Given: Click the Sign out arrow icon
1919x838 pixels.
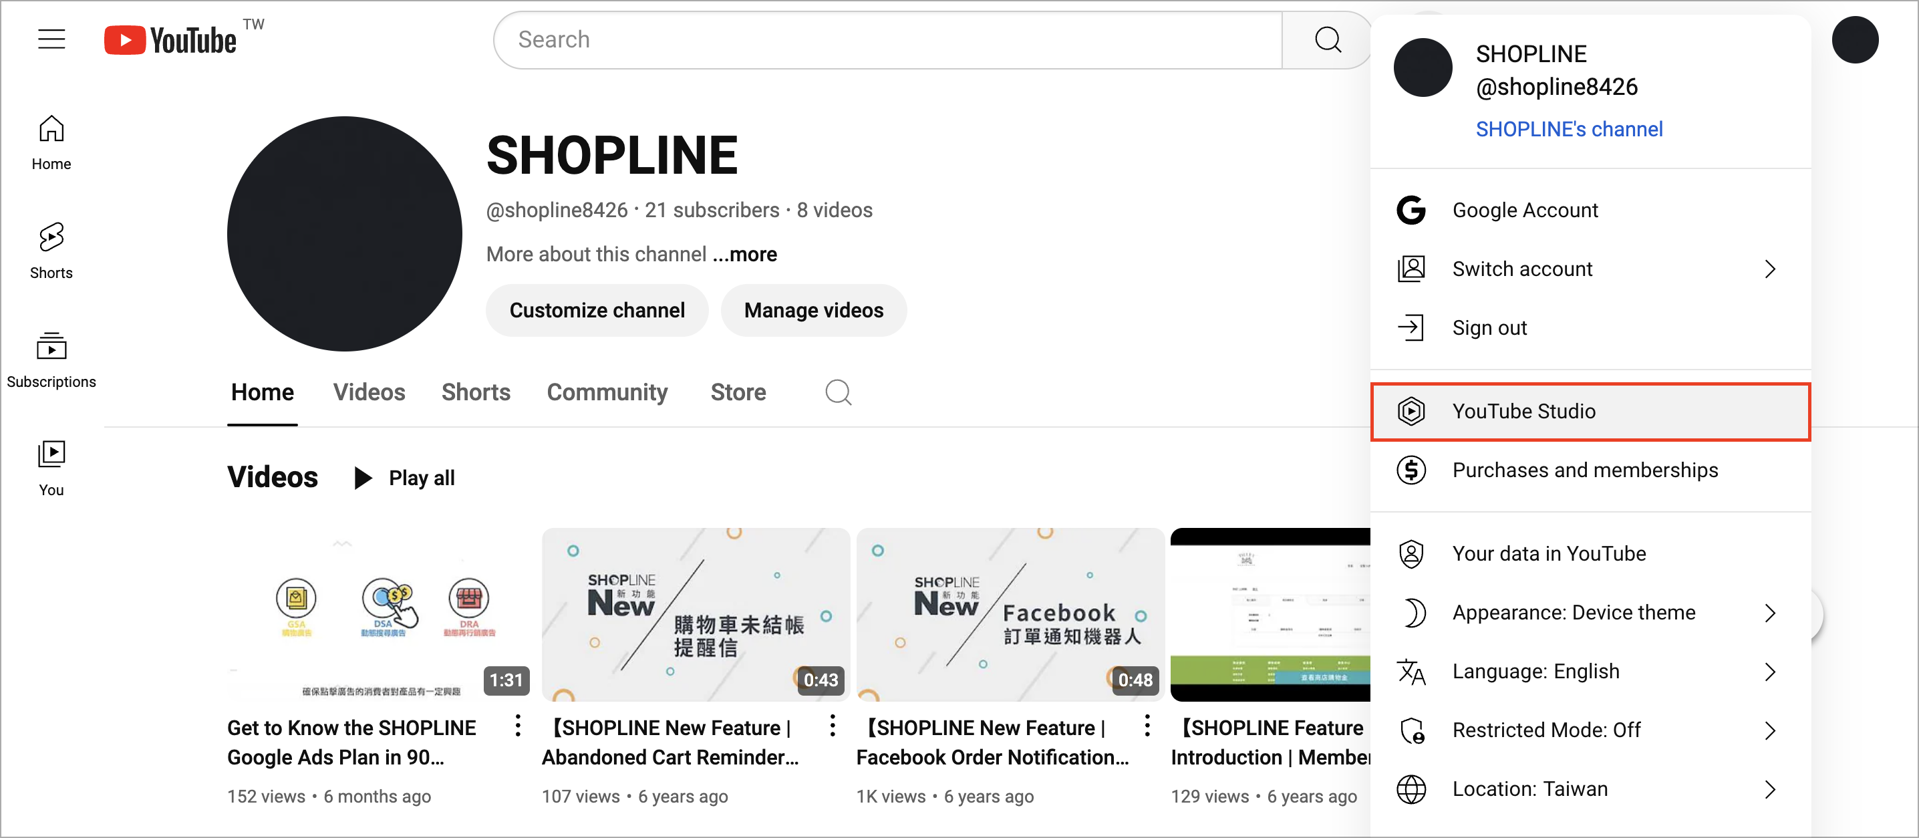Looking at the screenshot, I should pyautogui.click(x=1411, y=327).
